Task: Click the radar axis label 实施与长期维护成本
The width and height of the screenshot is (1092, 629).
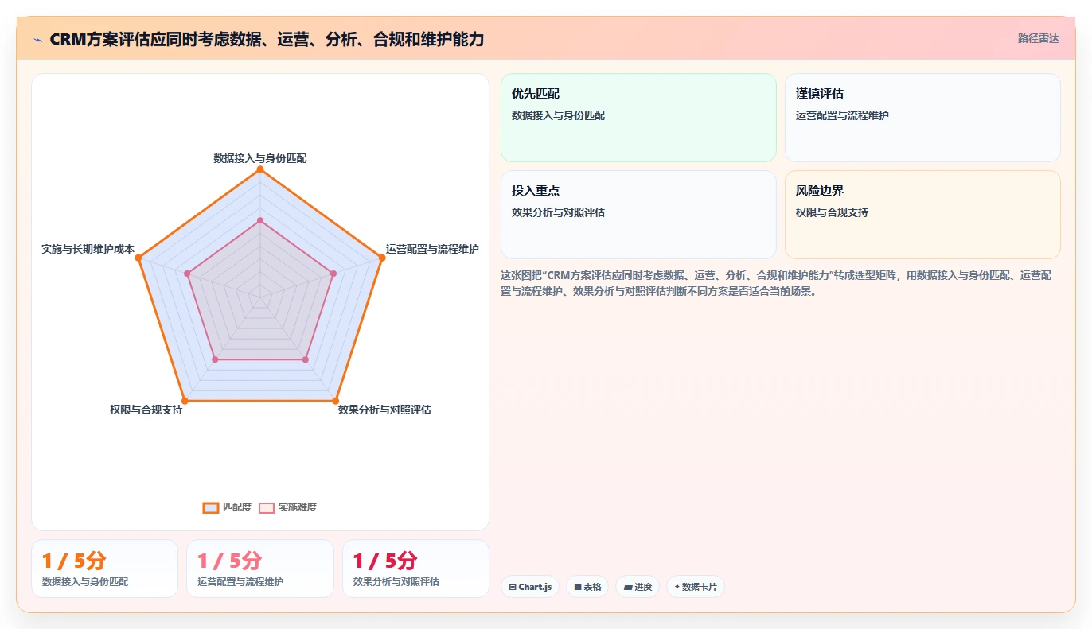Action: coord(88,249)
